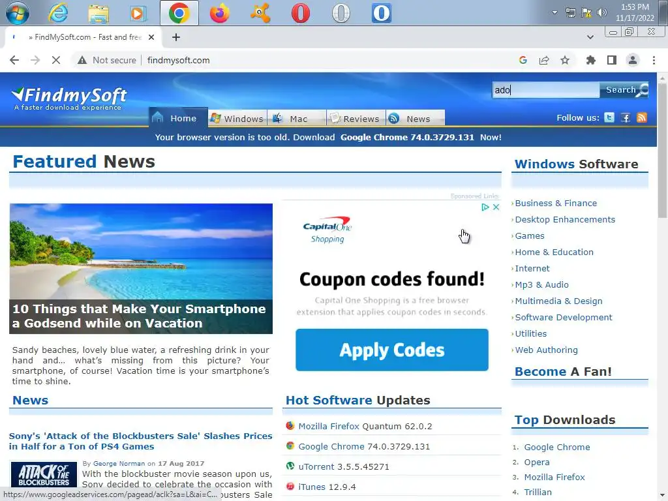Open the Home & Education category
The image size is (668, 501).
554,252
